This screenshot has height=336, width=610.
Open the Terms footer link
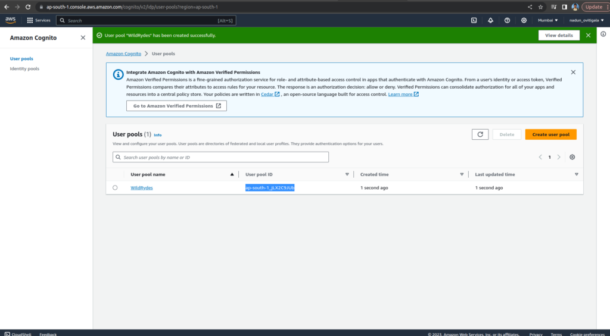(x=556, y=334)
